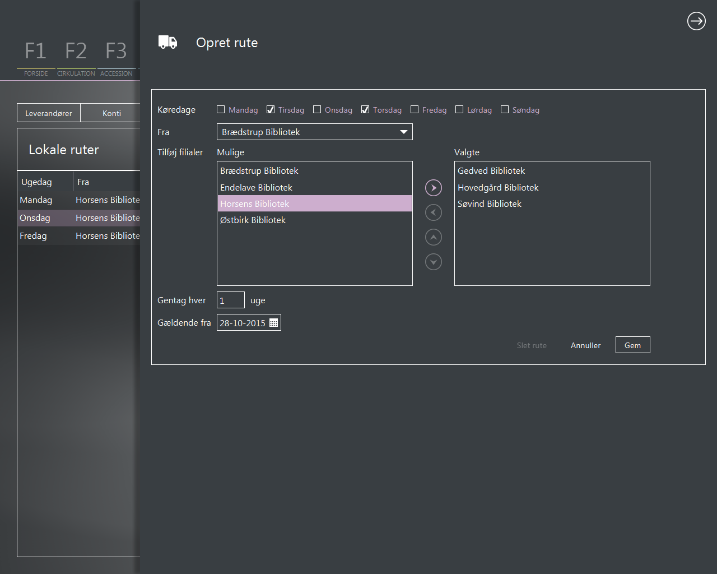This screenshot has width=717, height=574.
Task: Click the move-up arrow button
Action: point(434,237)
